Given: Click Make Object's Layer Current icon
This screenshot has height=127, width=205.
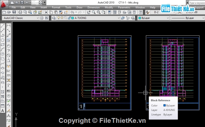Looking at the screenshot, I should pyautogui.click(x=123, y=18).
